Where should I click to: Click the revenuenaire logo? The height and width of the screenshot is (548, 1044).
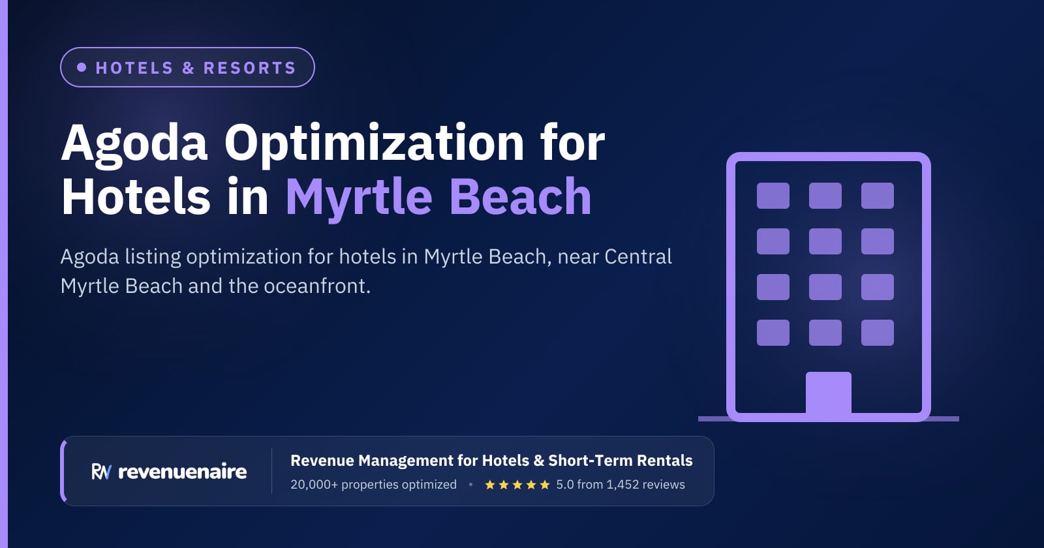pyautogui.click(x=169, y=472)
